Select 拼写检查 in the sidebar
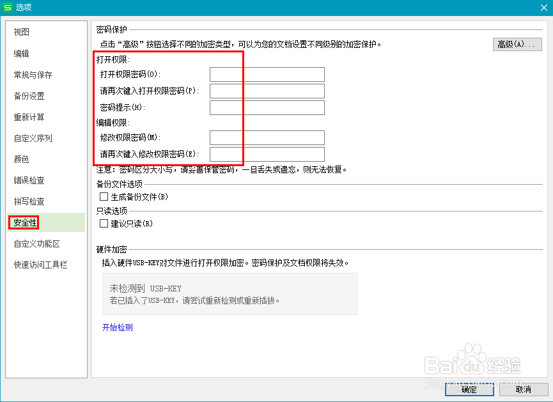Viewport: 553px width, 402px height. pyautogui.click(x=30, y=201)
